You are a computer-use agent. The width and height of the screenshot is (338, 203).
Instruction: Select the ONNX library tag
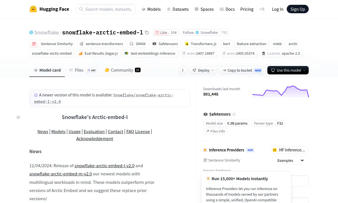pos(138,44)
